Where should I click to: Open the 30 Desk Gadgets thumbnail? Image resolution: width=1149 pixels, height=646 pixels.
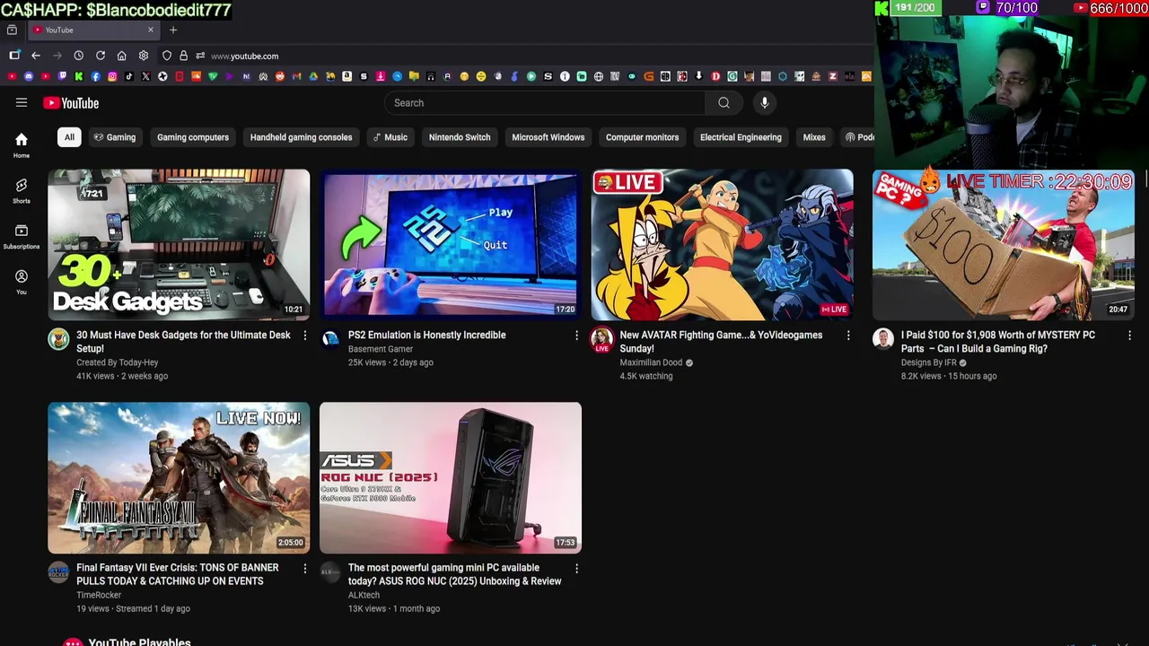(x=179, y=245)
